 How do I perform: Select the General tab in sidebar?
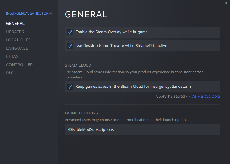click(x=15, y=24)
